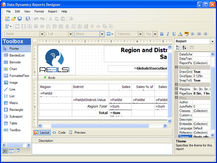Select the Matrix toolbox item
Image resolution: width=217 pixels, height=163 pixels.
tap(17, 103)
